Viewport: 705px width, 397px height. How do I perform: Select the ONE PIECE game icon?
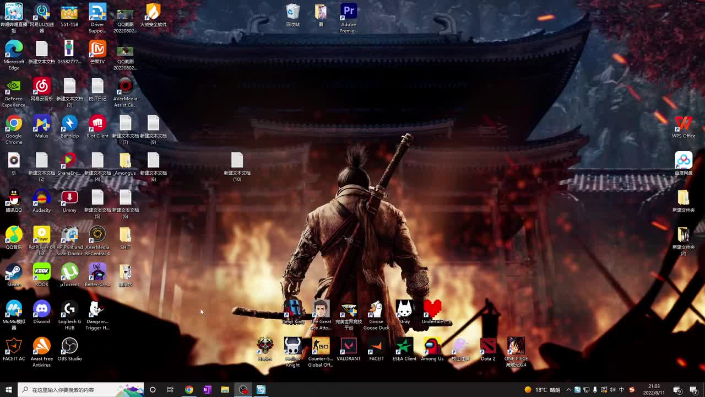(516, 352)
